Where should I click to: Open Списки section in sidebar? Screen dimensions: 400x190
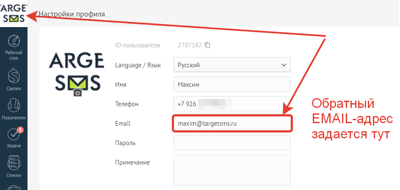point(14,167)
